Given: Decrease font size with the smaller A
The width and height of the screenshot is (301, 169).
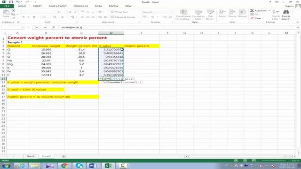Looking at the screenshot, I should tap(75, 12).
